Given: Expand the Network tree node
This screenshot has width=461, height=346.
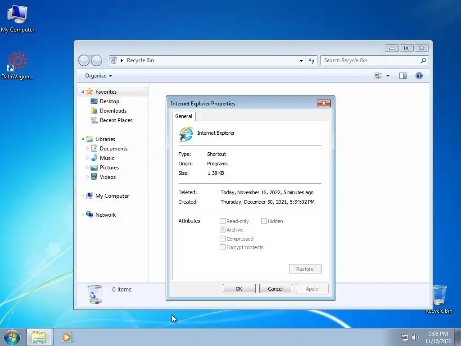Looking at the screenshot, I should tap(83, 215).
